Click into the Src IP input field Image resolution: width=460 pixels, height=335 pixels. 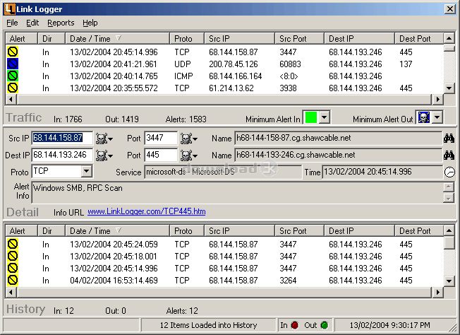point(62,138)
